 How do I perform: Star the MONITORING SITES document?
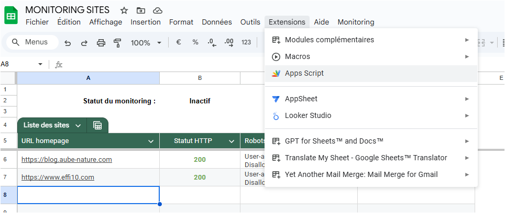coord(124,10)
